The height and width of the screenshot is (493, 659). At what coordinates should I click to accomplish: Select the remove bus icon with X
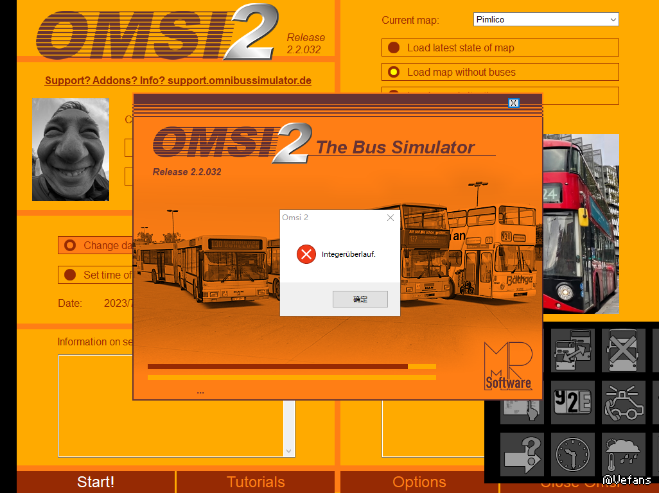[623, 350]
